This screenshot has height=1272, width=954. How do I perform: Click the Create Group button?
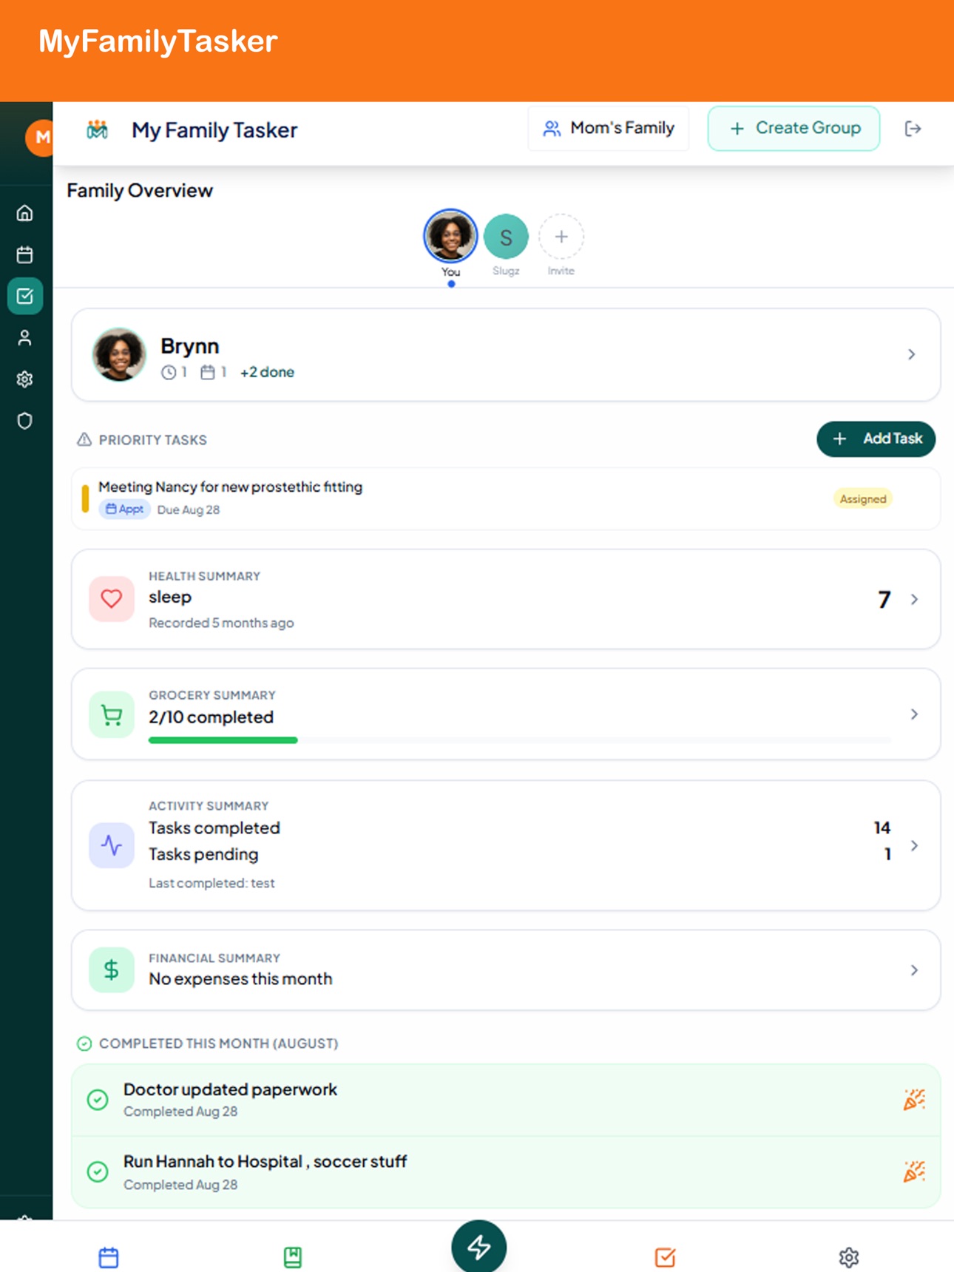pyautogui.click(x=794, y=129)
